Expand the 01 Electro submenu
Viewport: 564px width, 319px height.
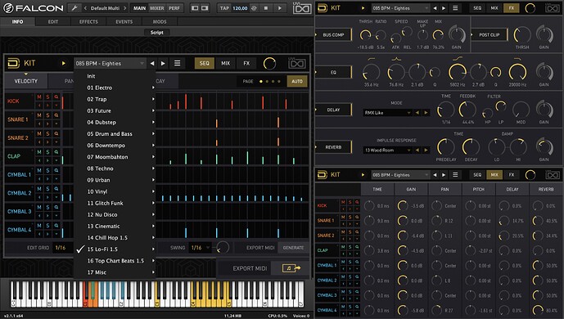coord(115,88)
